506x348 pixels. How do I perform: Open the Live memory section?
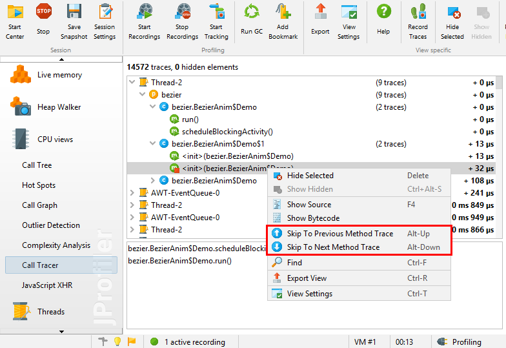[59, 75]
